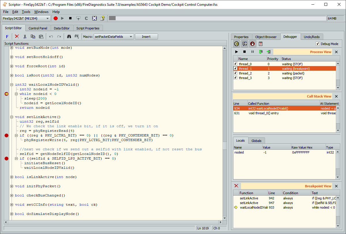The image size is (346, 234).
Task: Toggle the thread_2 checkbox
Action: pyautogui.click(x=236, y=73)
